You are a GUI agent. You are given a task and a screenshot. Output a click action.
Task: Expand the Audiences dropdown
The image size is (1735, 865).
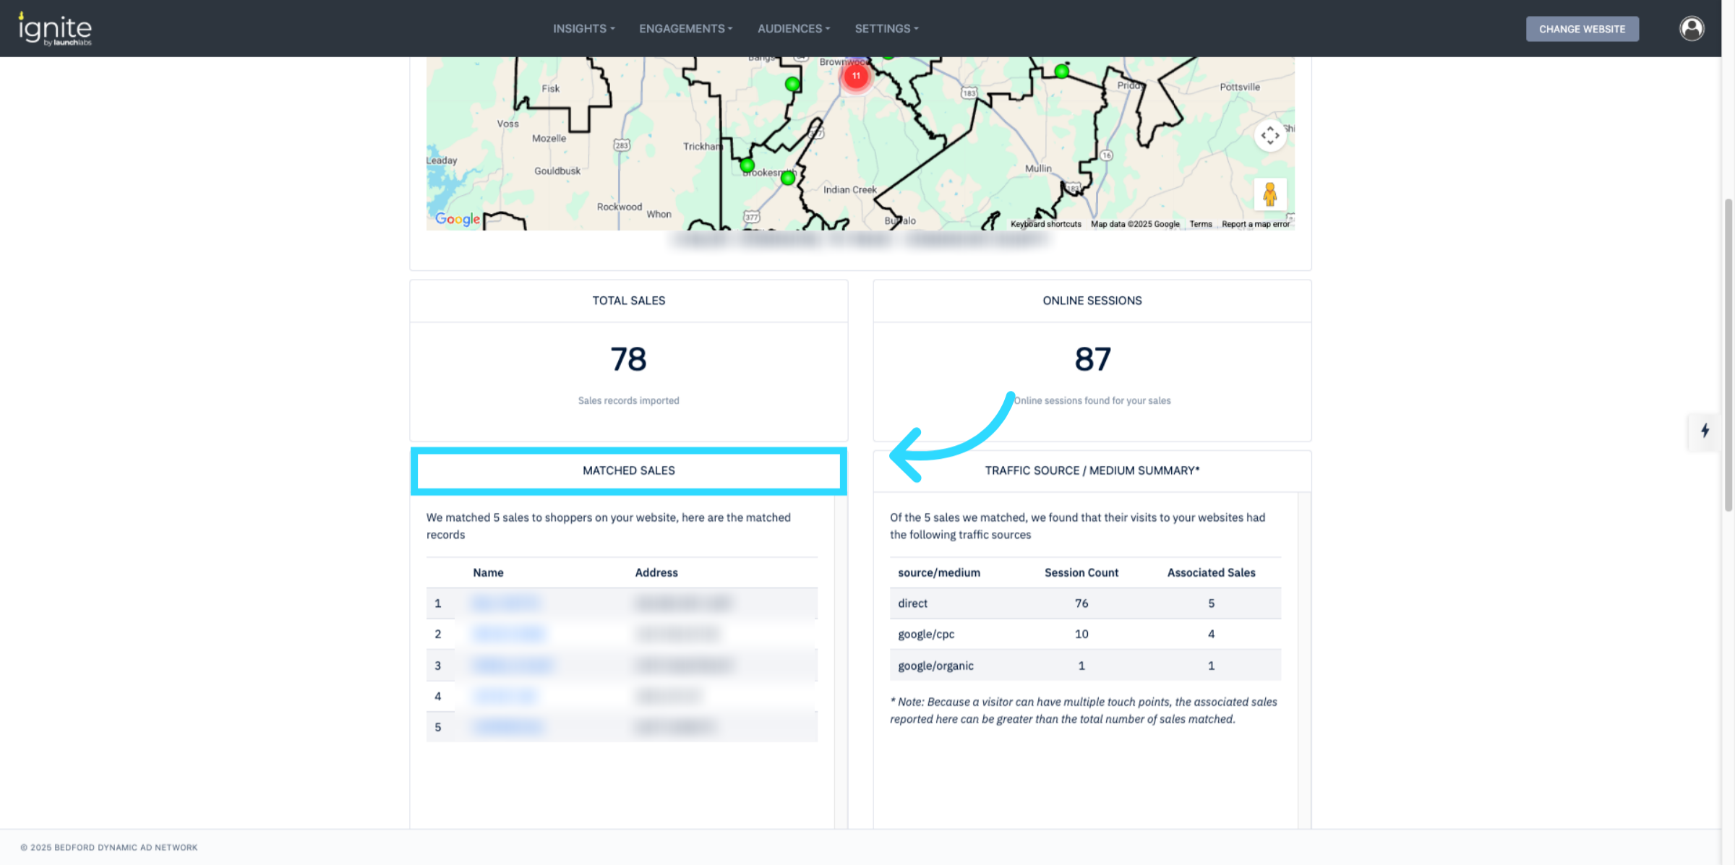[793, 29]
